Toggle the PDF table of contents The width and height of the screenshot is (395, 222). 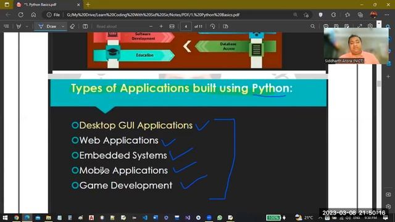6,26
